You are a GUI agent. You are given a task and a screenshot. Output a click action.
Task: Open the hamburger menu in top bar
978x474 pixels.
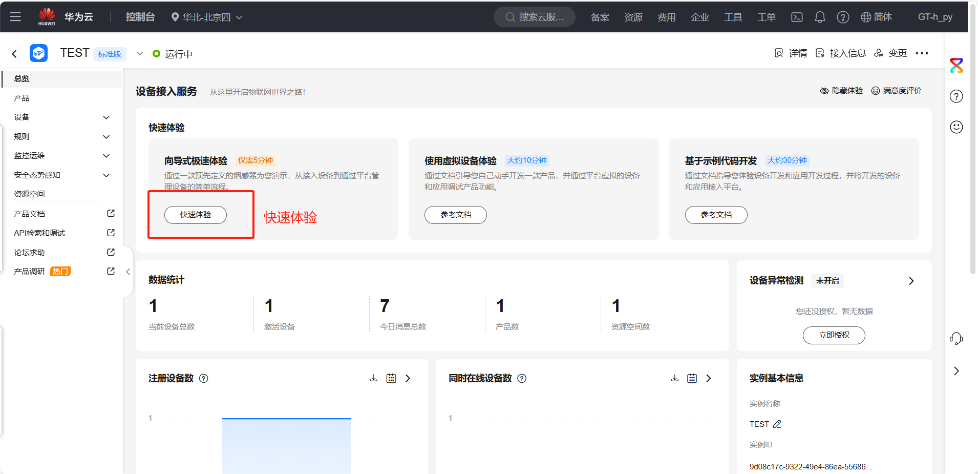pos(15,16)
